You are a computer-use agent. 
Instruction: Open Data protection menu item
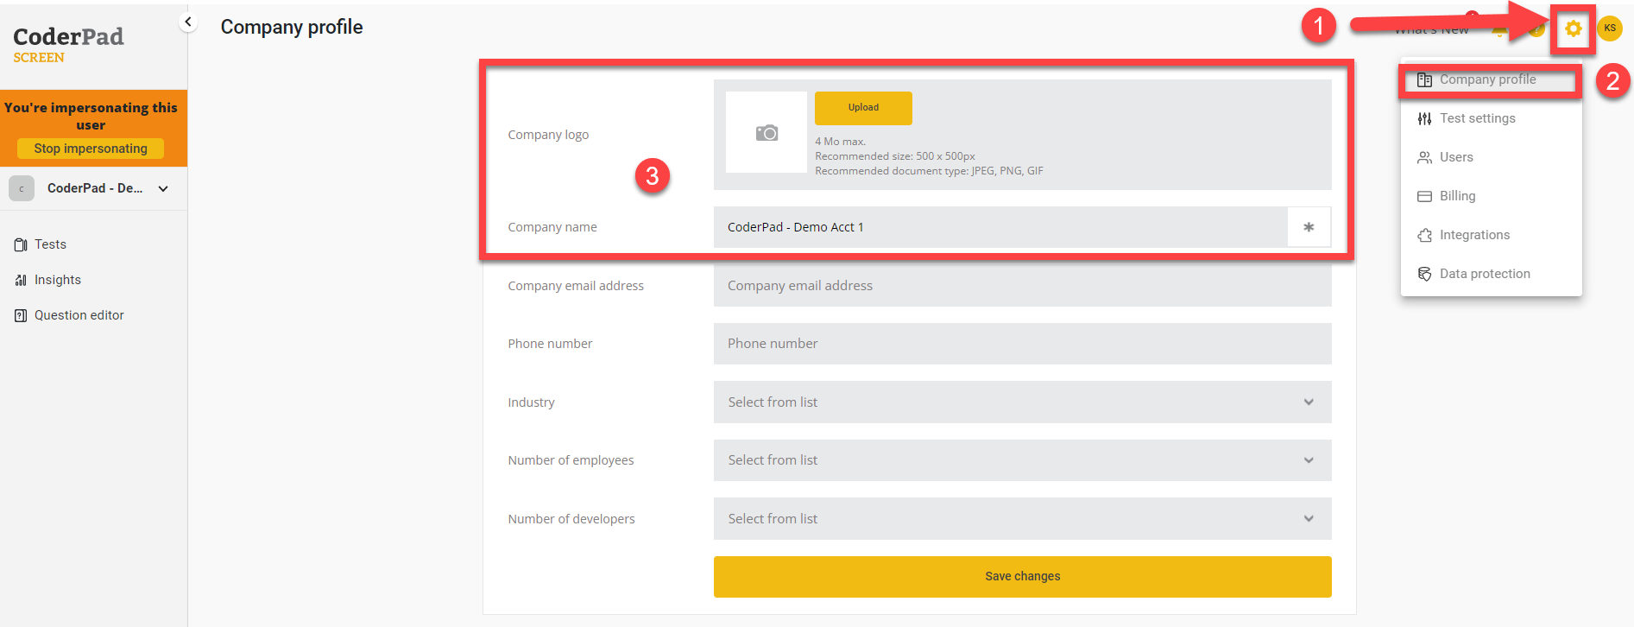pos(1484,274)
